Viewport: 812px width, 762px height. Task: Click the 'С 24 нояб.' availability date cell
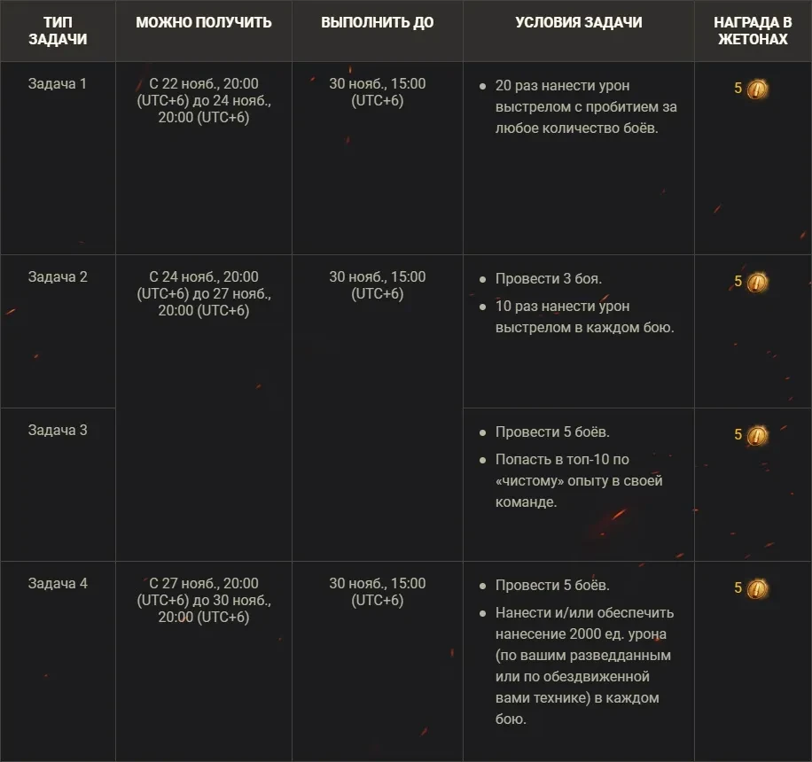tap(204, 294)
